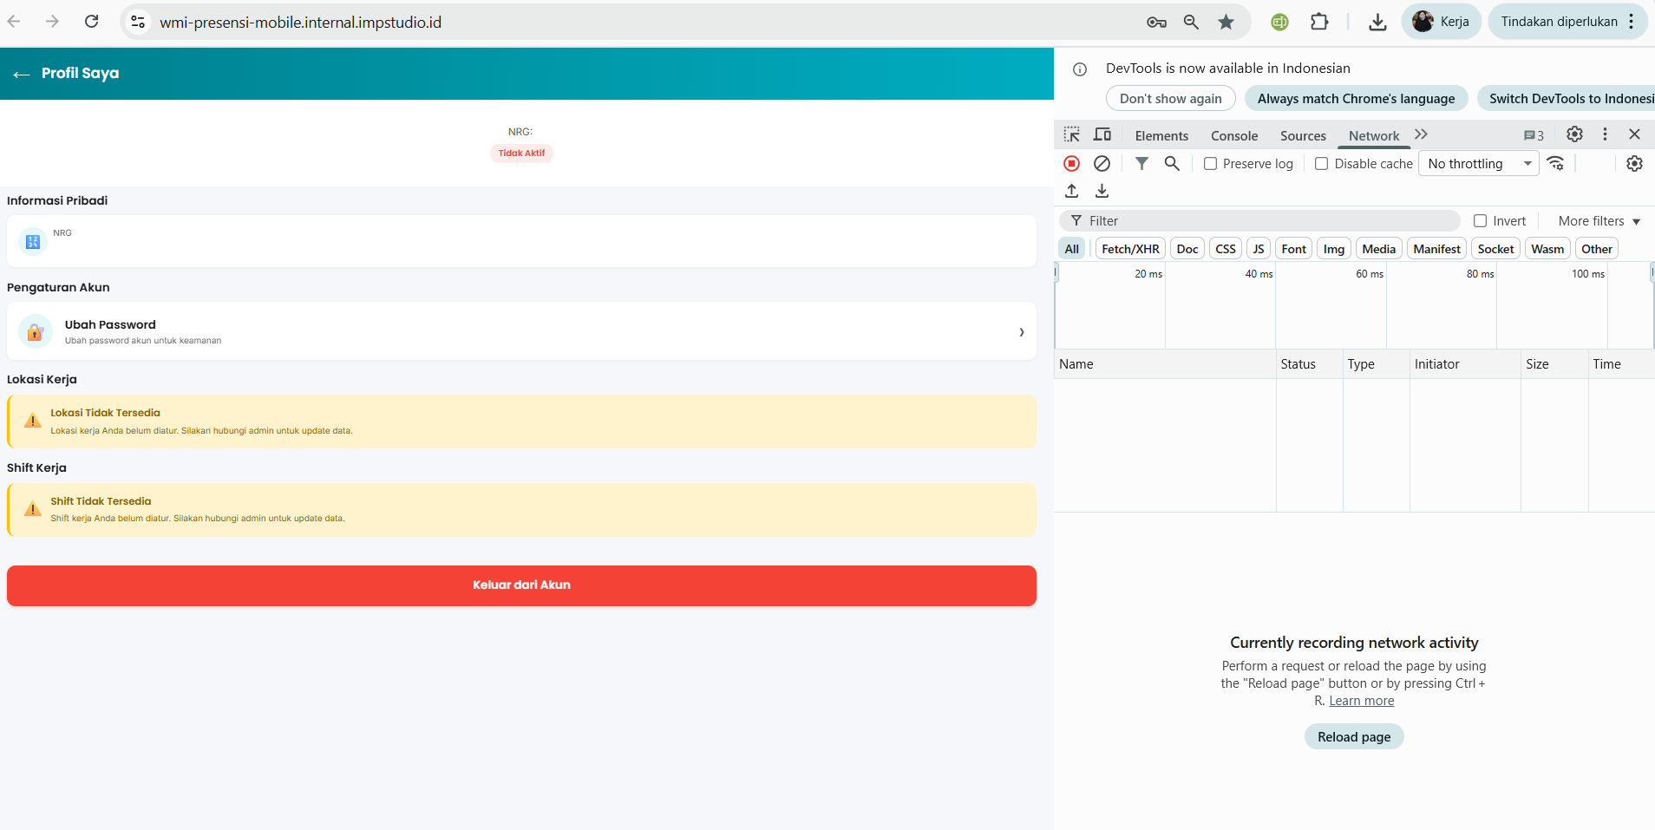The width and height of the screenshot is (1655, 830).
Task: Toggle the device toolbar icon
Action: coord(1102,134)
